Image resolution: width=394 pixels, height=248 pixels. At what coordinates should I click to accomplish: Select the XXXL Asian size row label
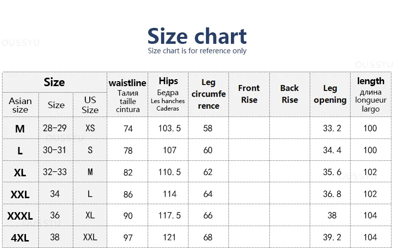tap(20, 216)
